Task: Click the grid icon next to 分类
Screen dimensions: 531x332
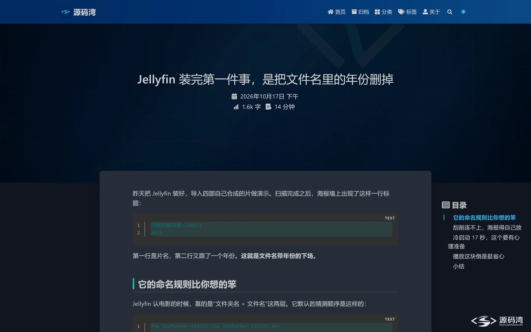Action: coord(377,12)
